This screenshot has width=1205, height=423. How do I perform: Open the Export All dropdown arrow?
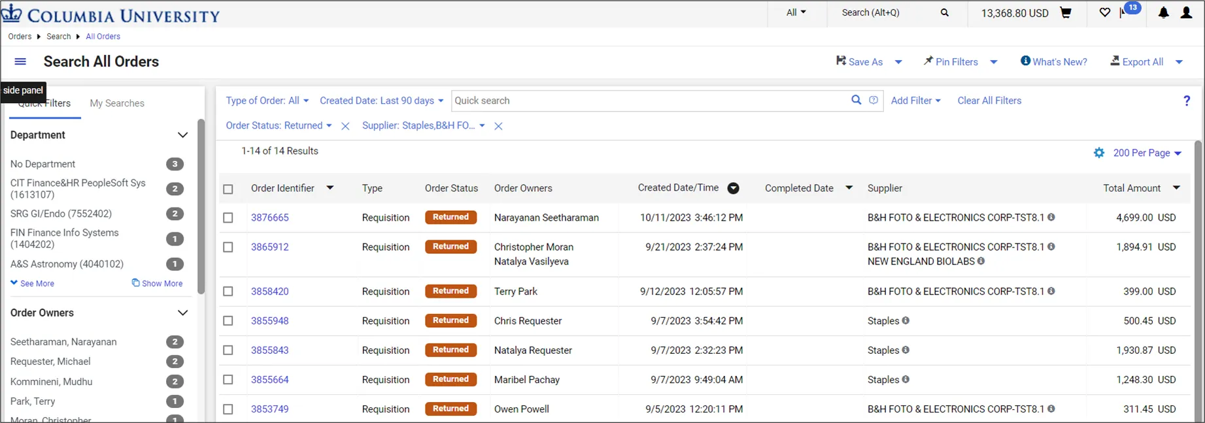(1180, 62)
